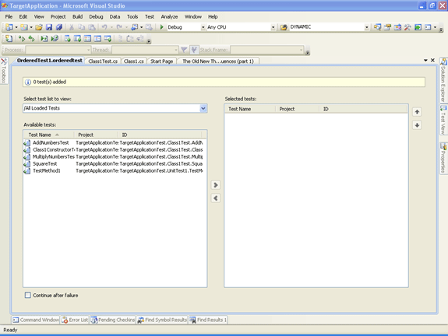Viewport: 448px width, 336px height.
Task: Click the Open File folder icon
Action: pos(39,27)
